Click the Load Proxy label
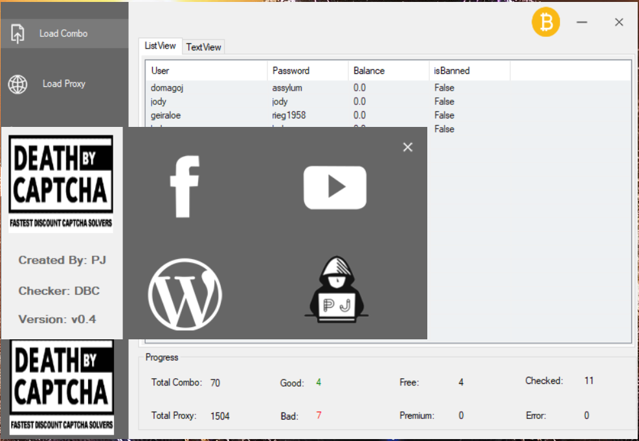 pos(64,84)
